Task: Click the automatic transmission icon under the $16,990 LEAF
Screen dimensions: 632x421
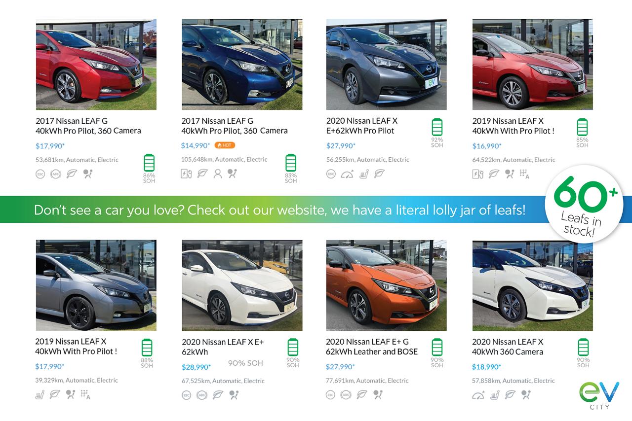Action: click(524, 174)
